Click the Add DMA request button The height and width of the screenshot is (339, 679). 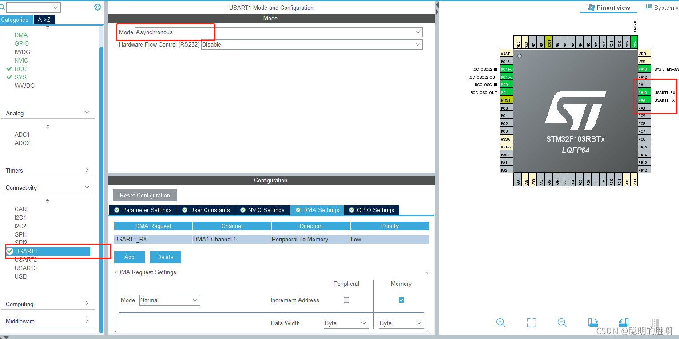129,257
